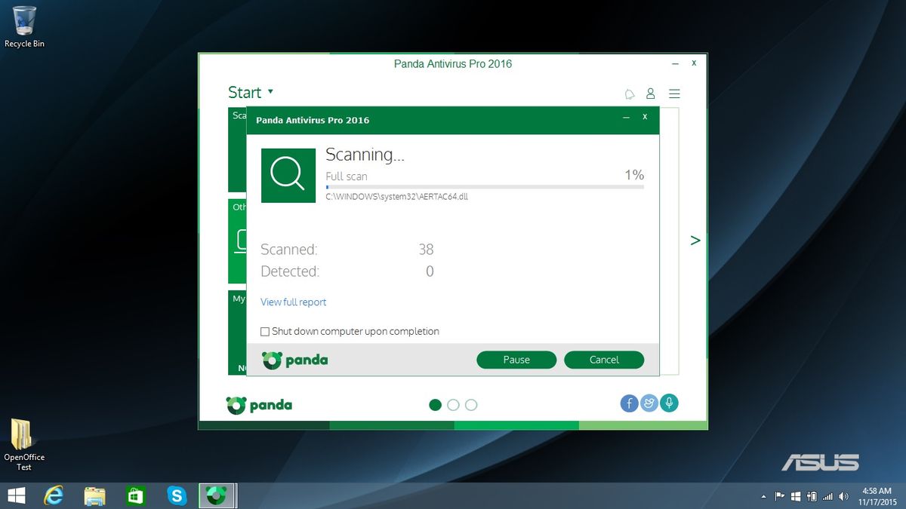Select the second page indicator dot
Screen dimensions: 906x509
[x=453, y=405]
